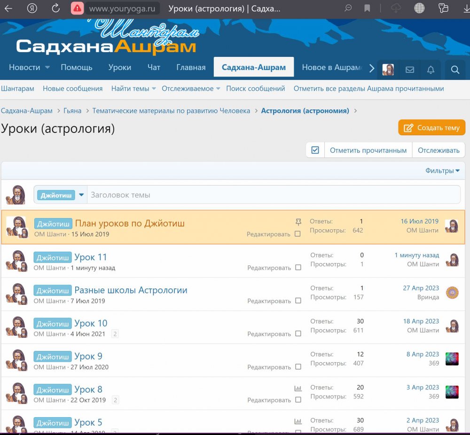The width and height of the screenshot is (470, 435).
Task: Toggle the select-all checkbox beside Отметить прочитанным
Action: tap(315, 150)
